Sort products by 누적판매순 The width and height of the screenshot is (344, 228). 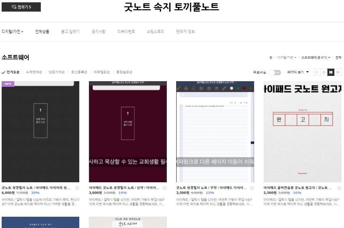point(34,72)
